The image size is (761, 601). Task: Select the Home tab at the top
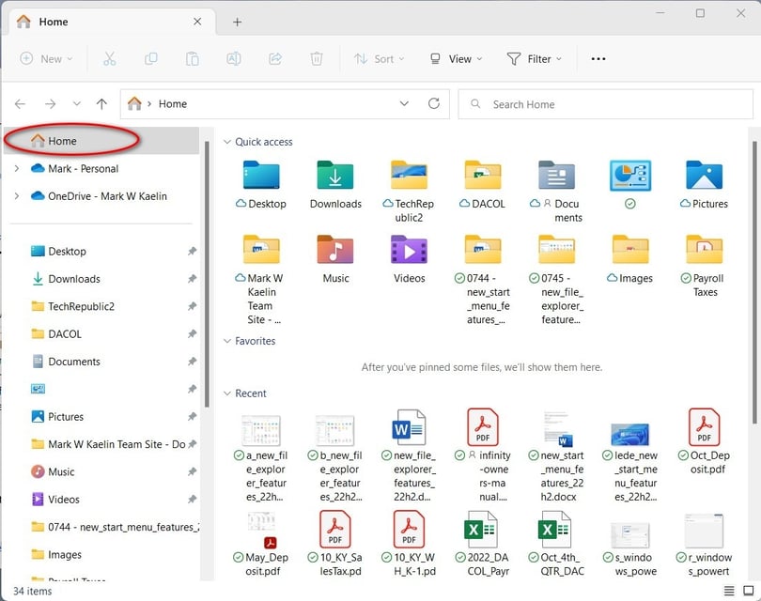pos(52,21)
